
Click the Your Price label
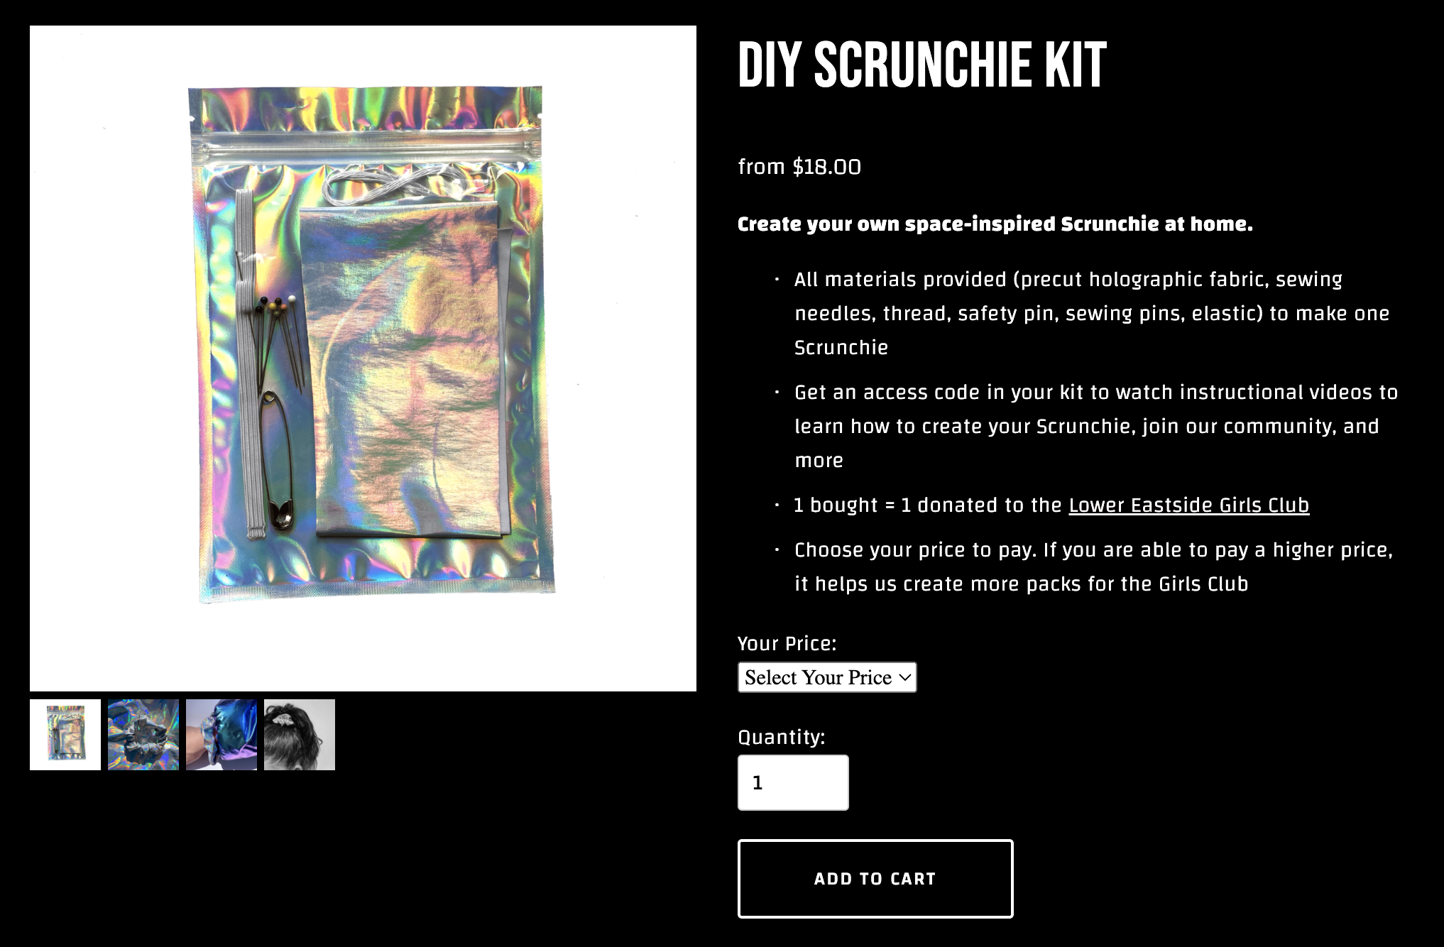tap(787, 643)
